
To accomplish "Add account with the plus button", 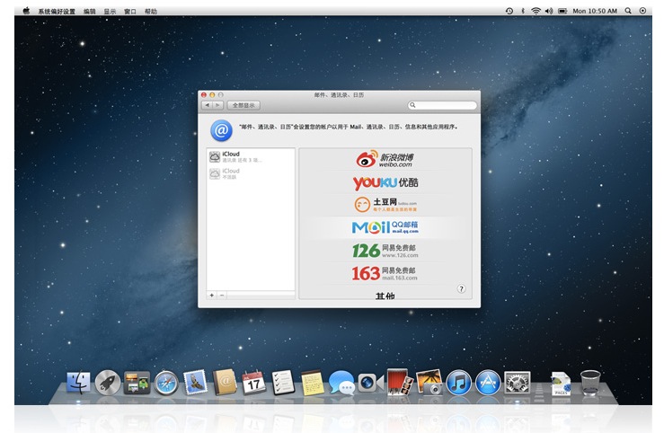I will coord(212,295).
